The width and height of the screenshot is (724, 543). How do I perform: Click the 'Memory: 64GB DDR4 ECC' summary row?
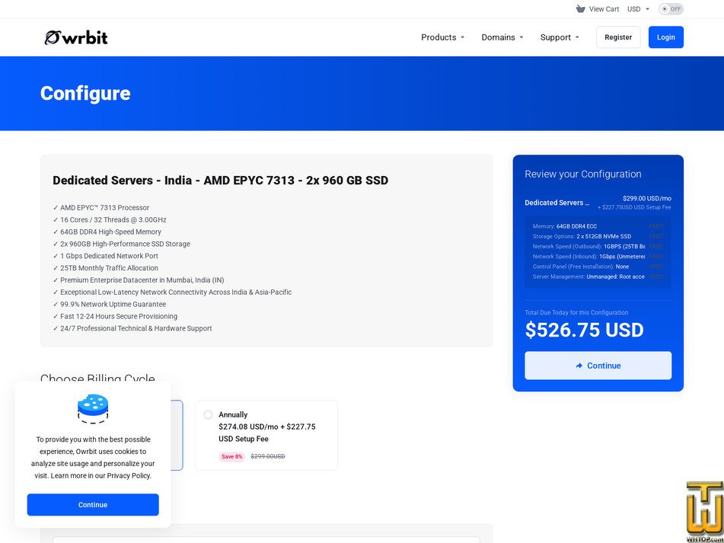pyautogui.click(x=598, y=226)
